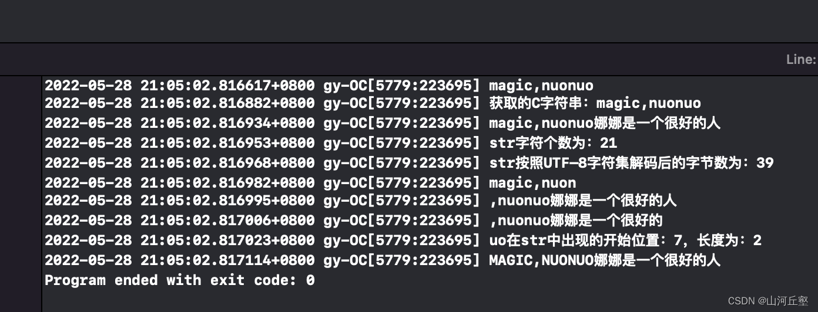Image resolution: width=818 pixels, height=312 pixels.
Task: Click the ',nuonuo娜娜是一个很好的人' output line
Action: pyautogui.click(x=582, y=201)
